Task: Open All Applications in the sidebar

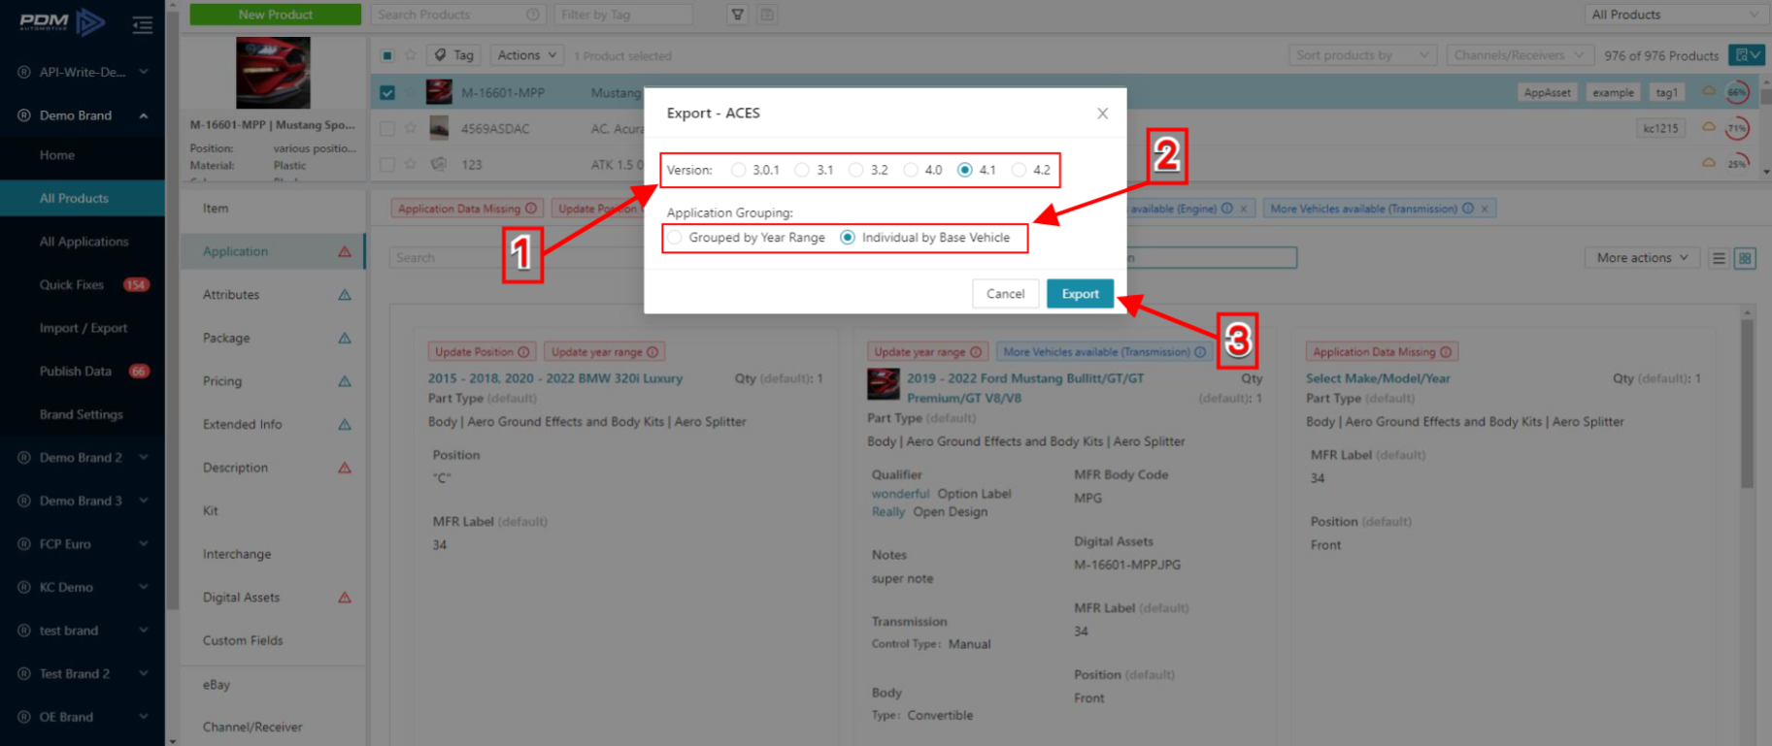Action: 84,242
